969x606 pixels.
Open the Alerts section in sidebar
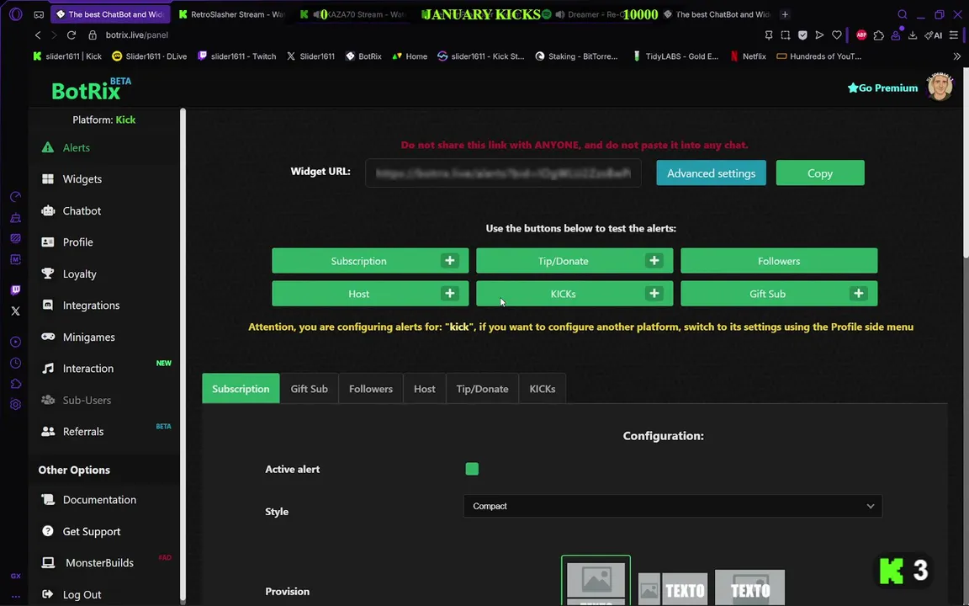coord(76,148)
